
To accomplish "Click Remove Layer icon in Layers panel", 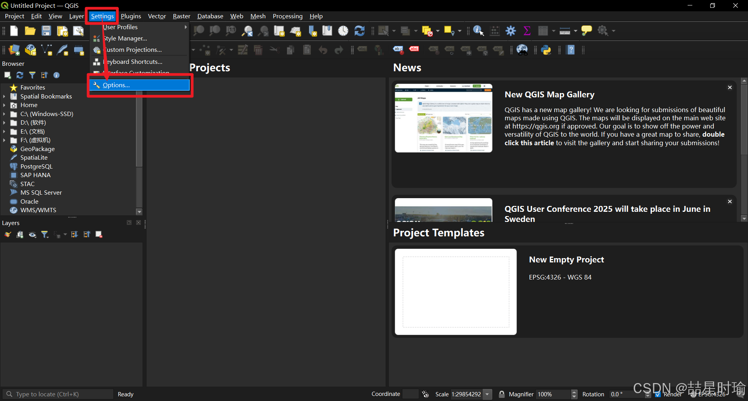I will pos(99,234).
